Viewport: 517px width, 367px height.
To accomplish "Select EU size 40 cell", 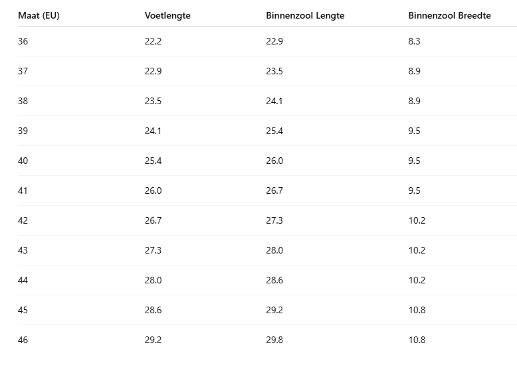I will click(23, 161).
